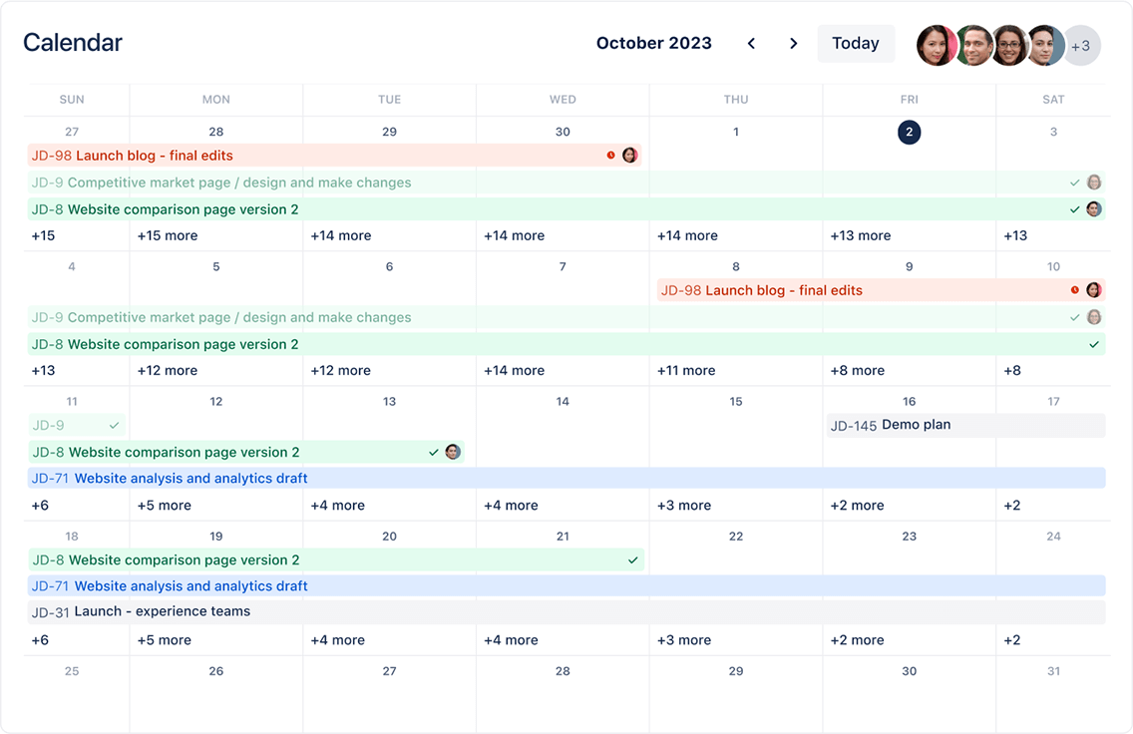Click the assignee avatar on JD-98 blog task
Viewport: 1133px width, 734px height.
coord(629,155)
